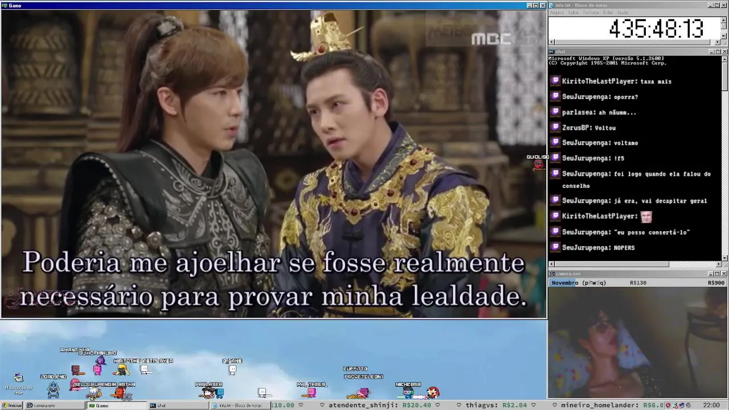Minimize the camera.exe window

(711, 274)
